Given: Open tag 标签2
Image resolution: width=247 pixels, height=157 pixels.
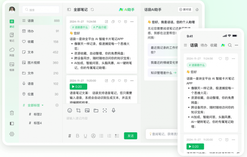Looking at the screenshot, I should point(35,114).
